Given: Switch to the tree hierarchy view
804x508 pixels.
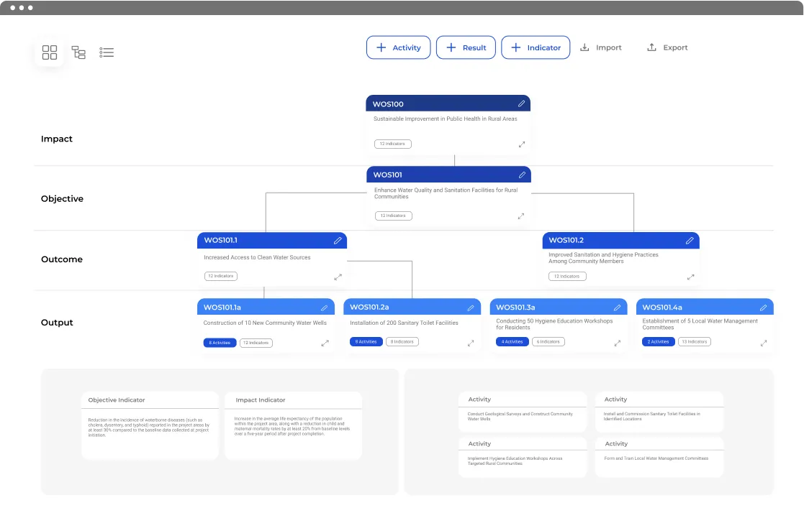Looking at the screenshot, I should pyautogui.click(x=78, y=52).
